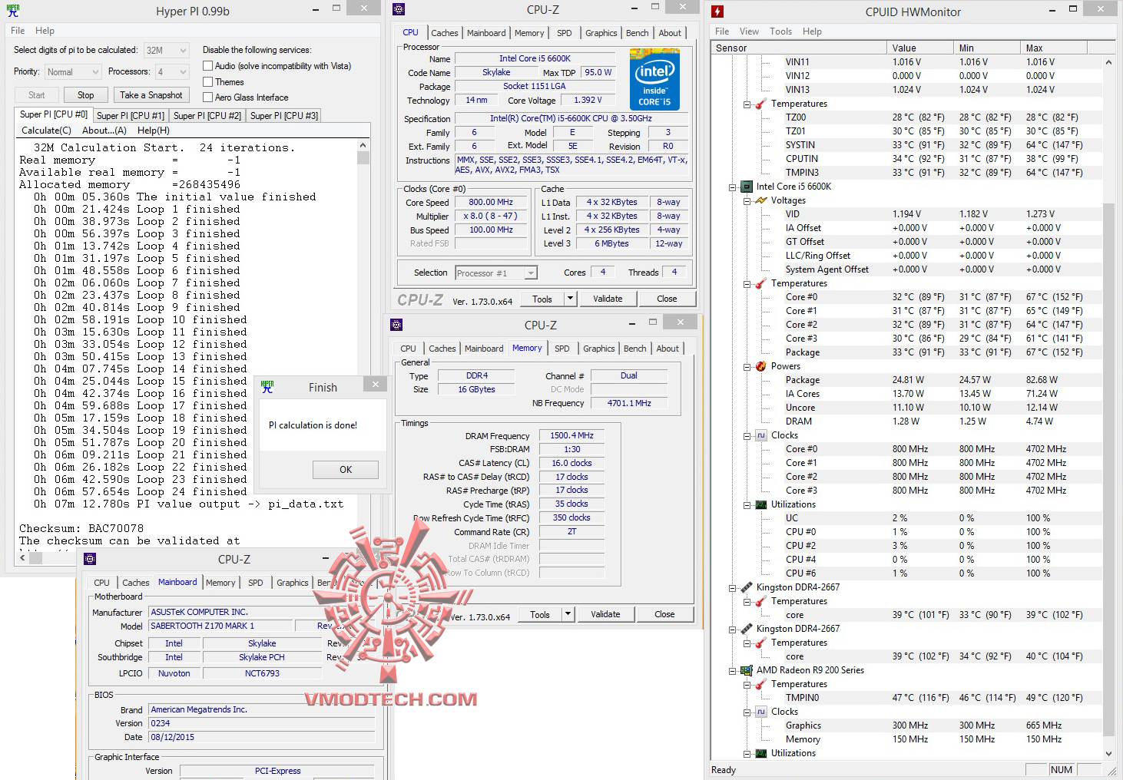Open the SPD tab in the CPU-Z Memory window
Screen dimensions: 1123x780
coord(562,349)
